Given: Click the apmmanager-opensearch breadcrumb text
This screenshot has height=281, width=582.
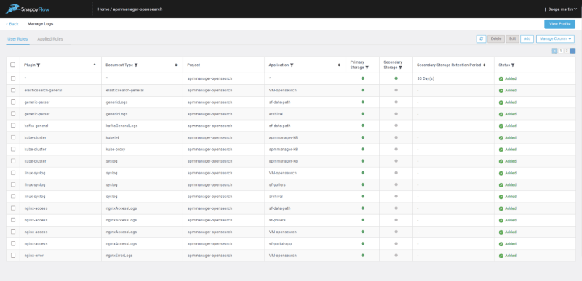Looking at the screenshot, I should [x=137, y=9].
